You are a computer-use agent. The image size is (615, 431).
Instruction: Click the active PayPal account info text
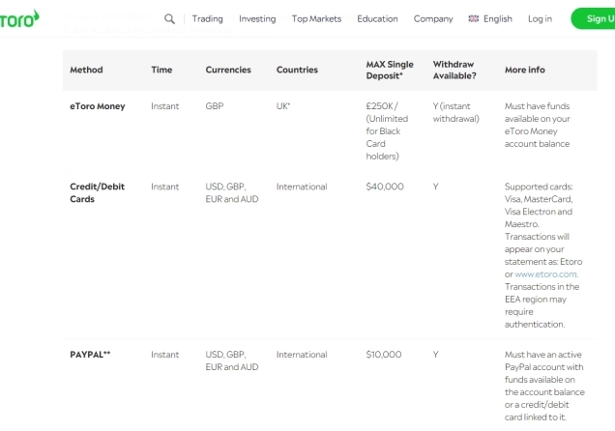[x=544, y=386]
